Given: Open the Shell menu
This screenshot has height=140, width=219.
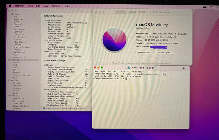Looking at the screenshot, I should tap(30, 6).
